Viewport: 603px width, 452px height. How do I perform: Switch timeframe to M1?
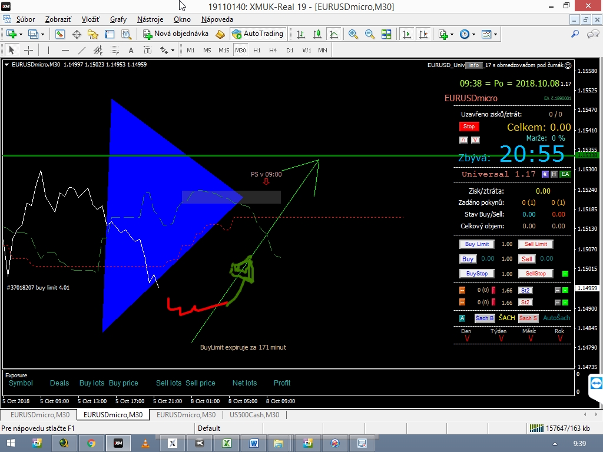pyautogui.click(x=191, y=50)
